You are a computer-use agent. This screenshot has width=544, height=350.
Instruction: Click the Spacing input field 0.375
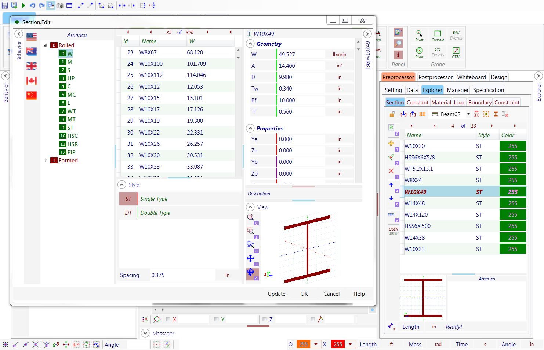coord(182,275)
